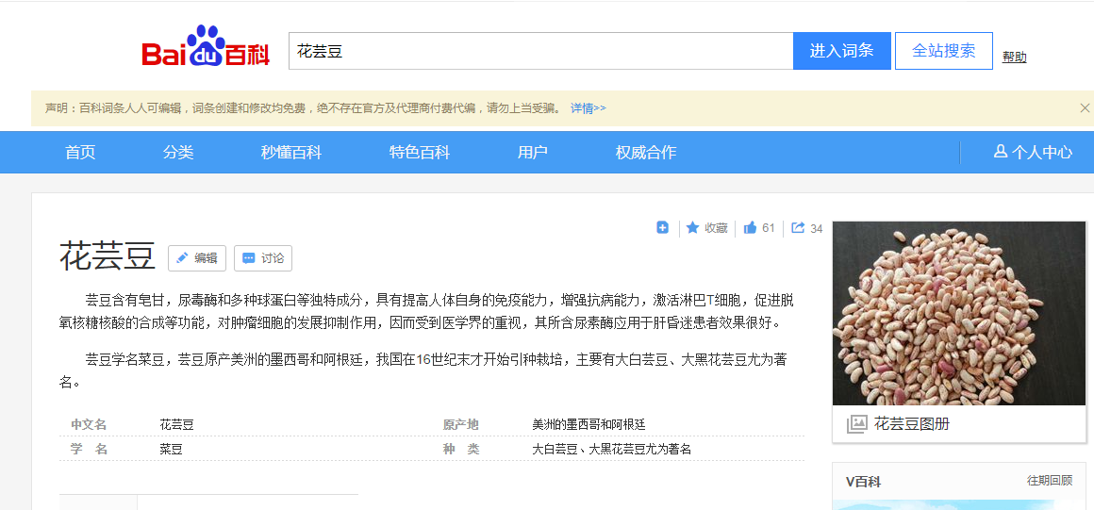
Task: Click 美洲的墨西哥和阿根廷 origin value
Action: click(588, 424)
